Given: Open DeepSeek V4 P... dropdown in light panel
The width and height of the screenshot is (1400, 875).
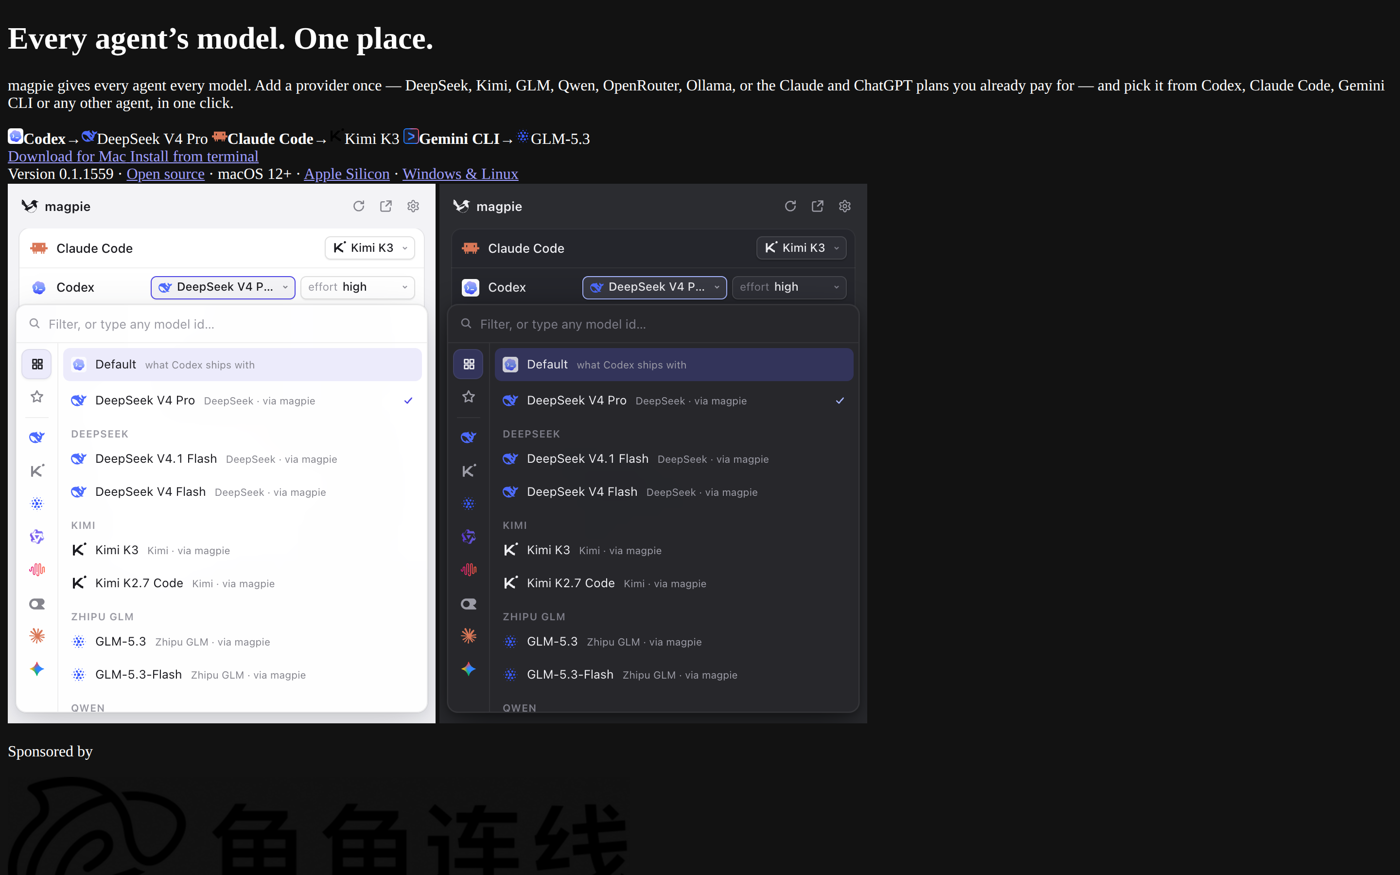Looking at the screenshot, I should (223, 287).
